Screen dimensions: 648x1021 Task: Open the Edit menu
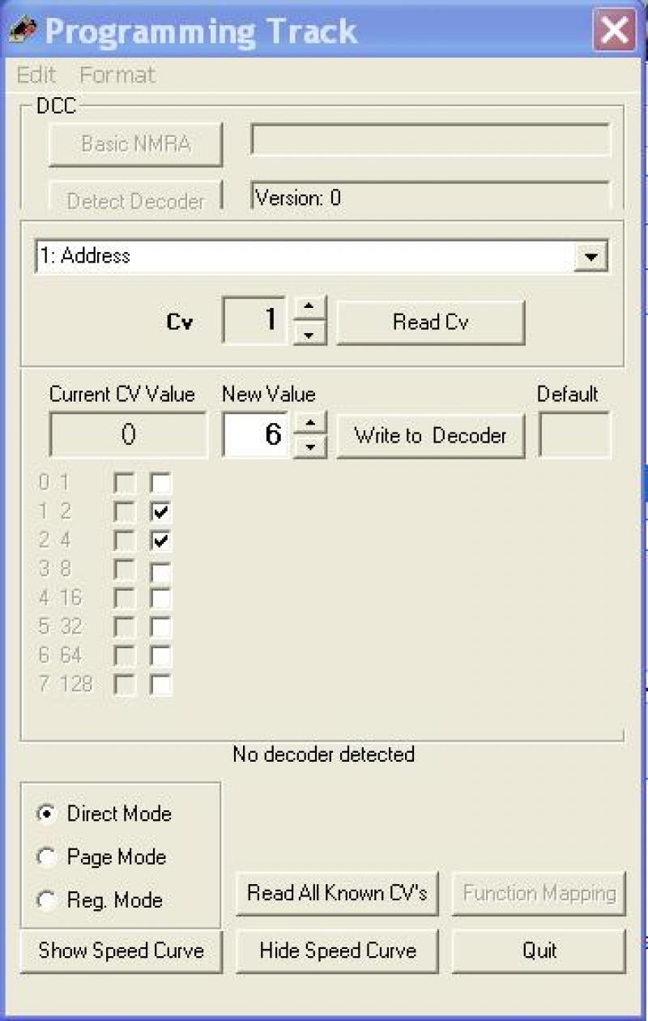tap(36, 75)
